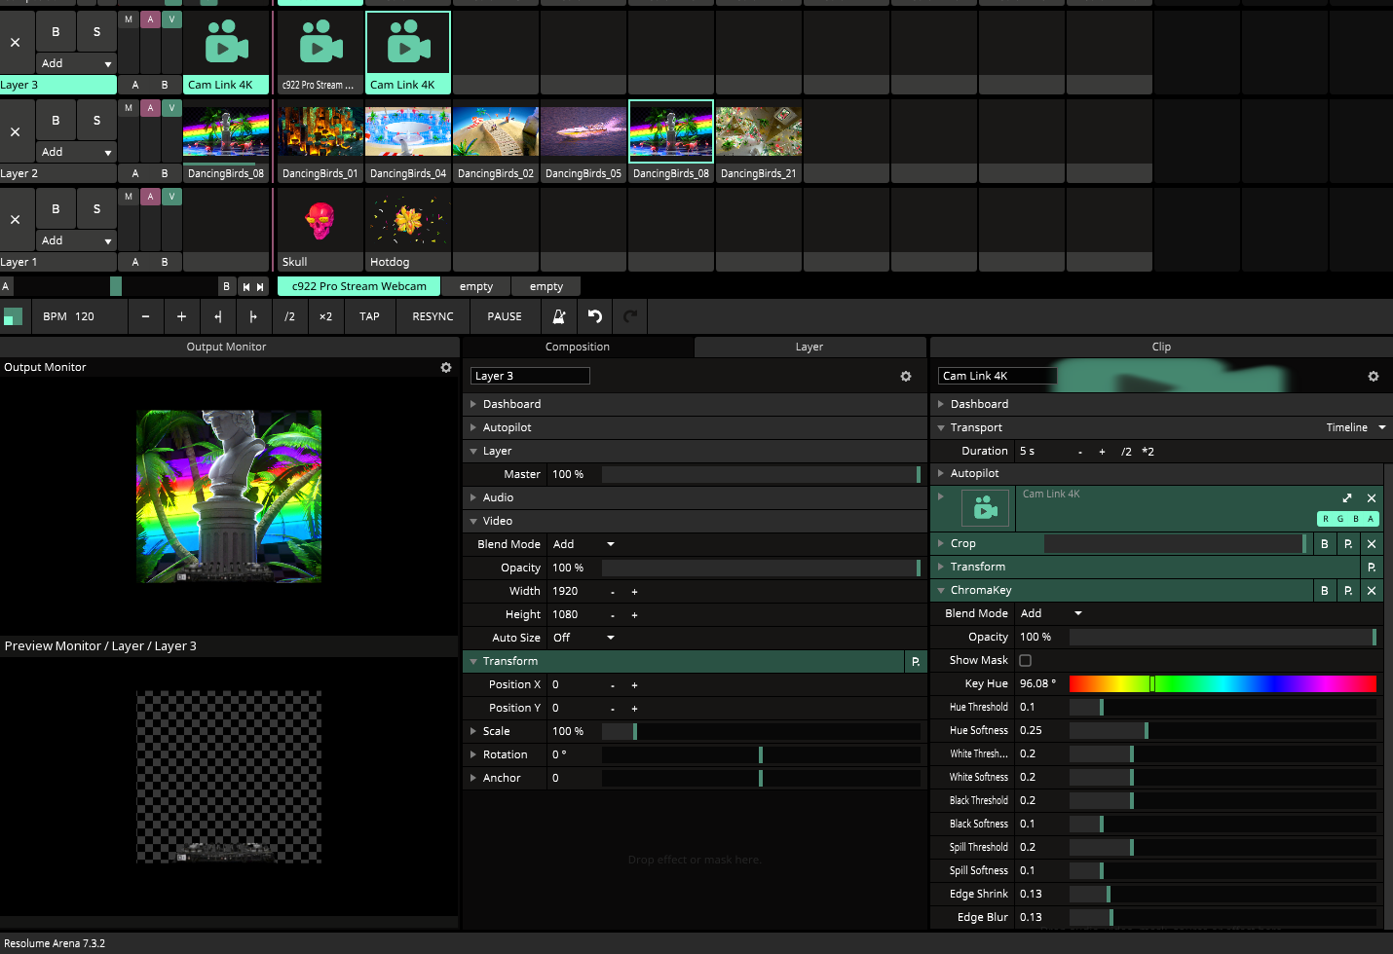
Task: Open the Auto Size dropdown
Action: pyautogui.click(x=583, y=639)
